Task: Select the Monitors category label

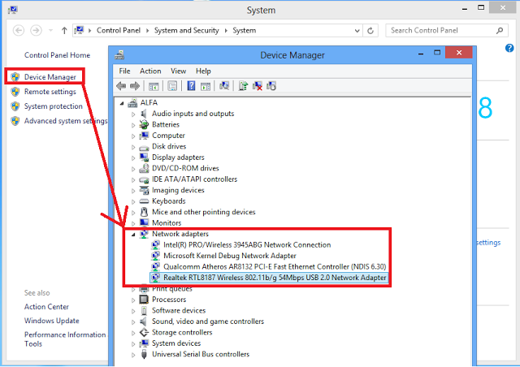Action: (167, 222)
